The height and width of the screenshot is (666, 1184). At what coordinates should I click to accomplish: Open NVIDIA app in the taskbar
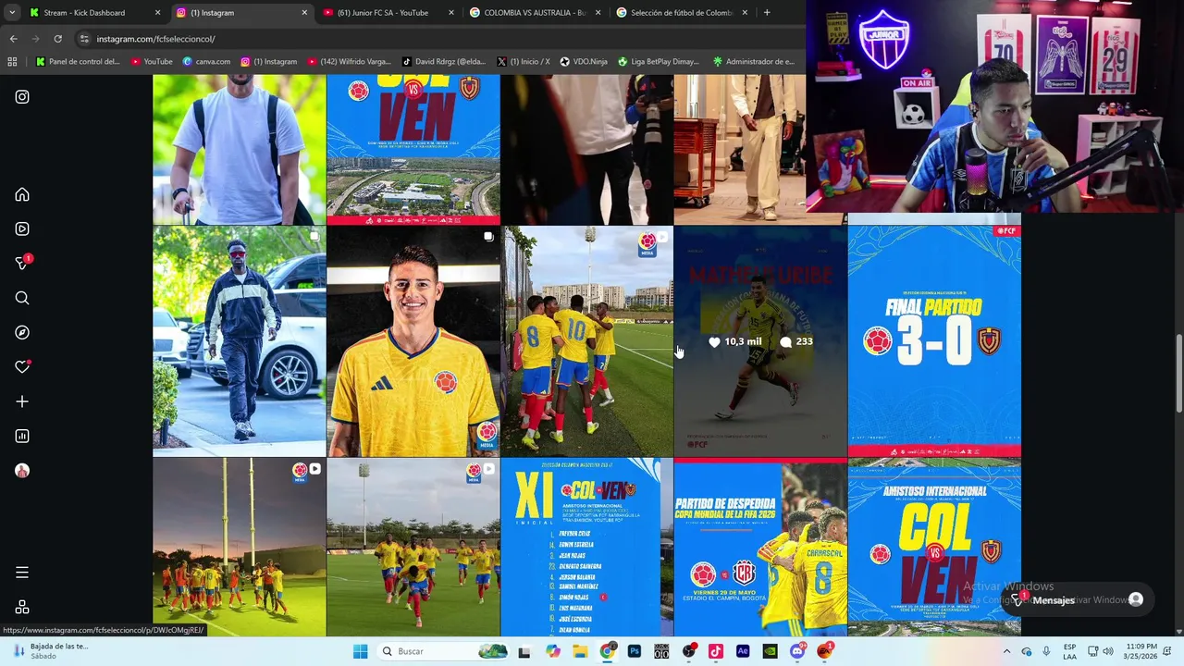(770, 651)
